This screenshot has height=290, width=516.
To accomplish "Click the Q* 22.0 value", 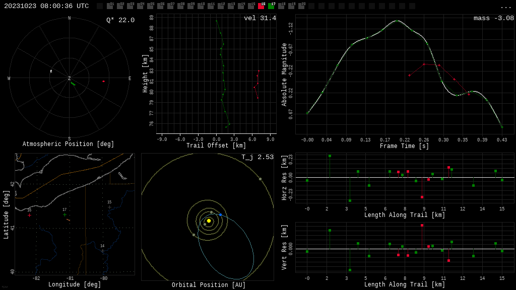I will pyautogui.click(x=120, y=20).
